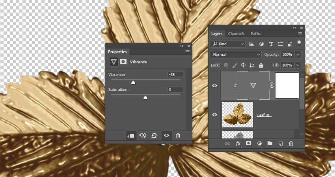This screenshot has height=177, width=335.
Task: Lock transparent pixels
Action: (226, 65)
